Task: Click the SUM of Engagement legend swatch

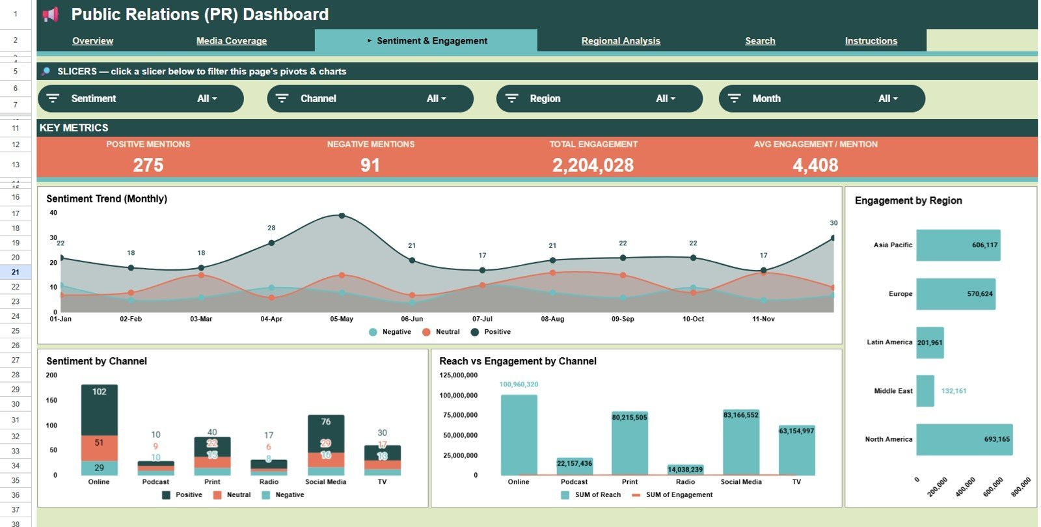Action: [x=636, y=495]
